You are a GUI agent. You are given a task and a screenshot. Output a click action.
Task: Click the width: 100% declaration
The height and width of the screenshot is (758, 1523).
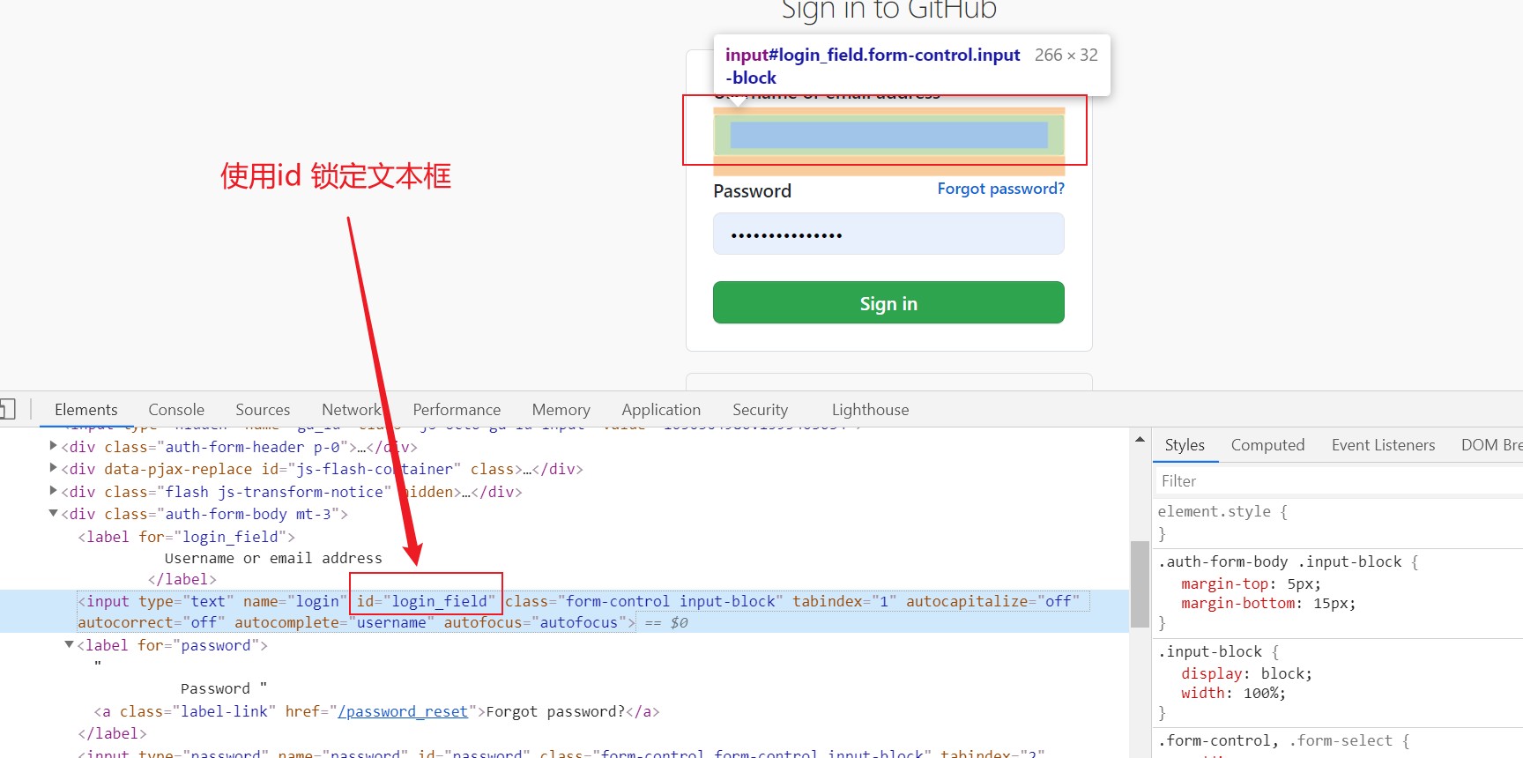click(x=1233, y=693)
